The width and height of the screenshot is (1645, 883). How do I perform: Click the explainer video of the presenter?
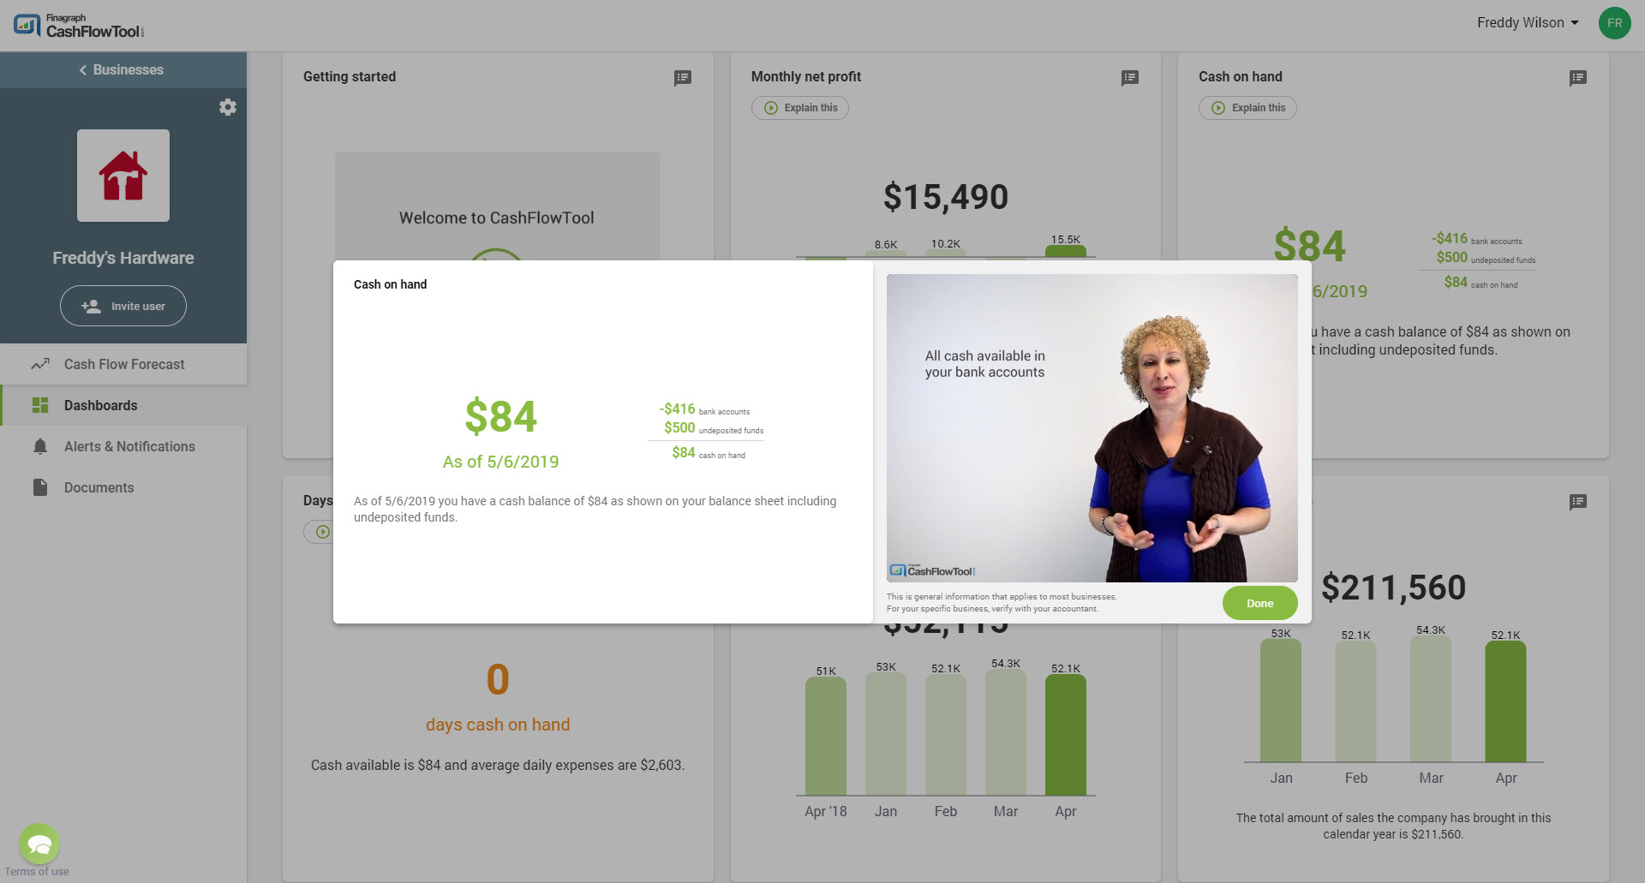click(x=1092, y=428)
